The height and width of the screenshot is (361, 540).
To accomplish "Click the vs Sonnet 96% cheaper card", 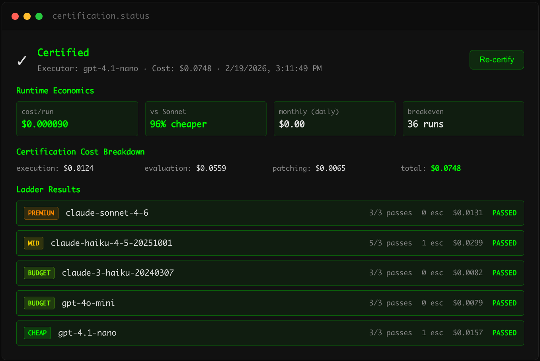I will click(x=206, y=119).
